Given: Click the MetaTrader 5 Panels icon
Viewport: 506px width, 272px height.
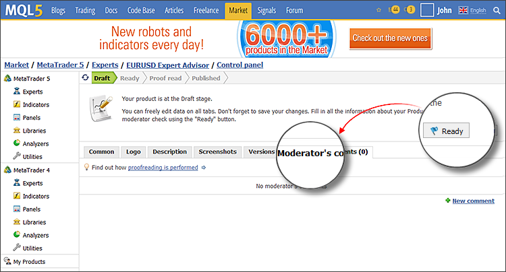Looking at the screenshot, I should [x=17, y=117].
